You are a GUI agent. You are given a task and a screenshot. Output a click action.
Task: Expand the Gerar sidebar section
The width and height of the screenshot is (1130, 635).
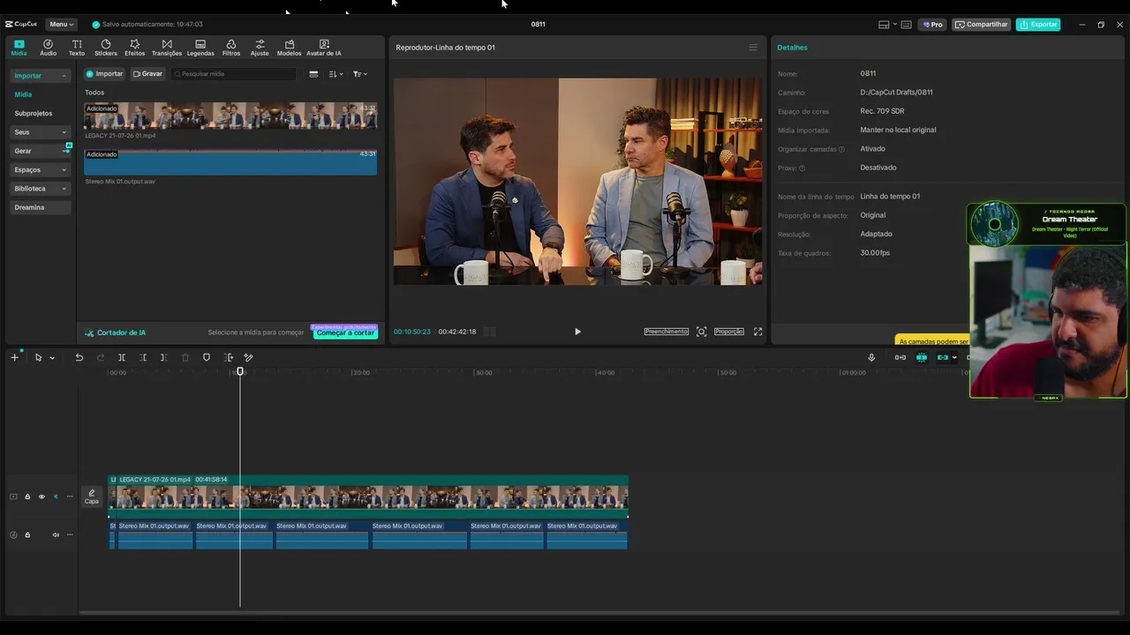point(40,151)
